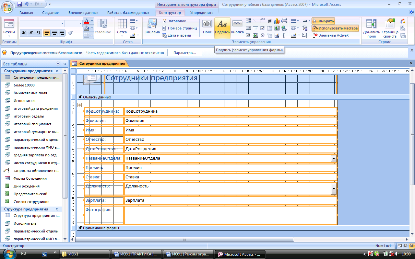The width and height of the screenshot is (415, 259).
Task: Toggle underline Ч formatting
Action: pyautogui.click(x=38, y=33)
